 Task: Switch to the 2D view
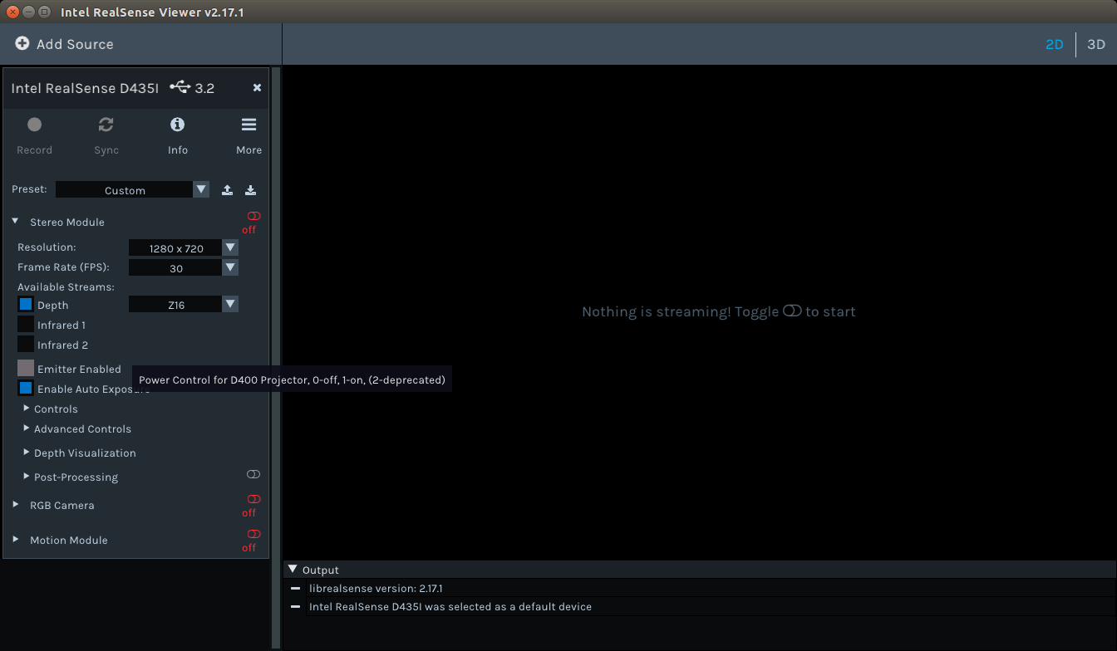pyautogui.click(x=1054, y=44)
